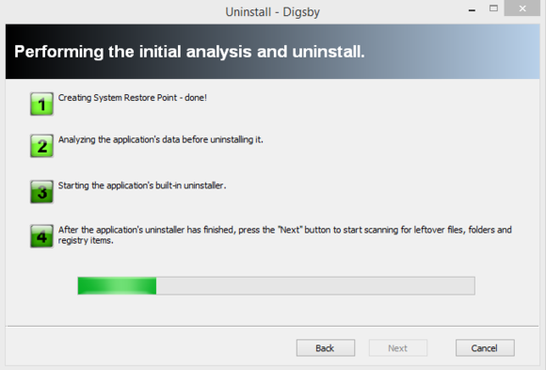Click "Starting the application's built-in uninstaller" text
Viewport: 546px width, 370px height.
tap(142, 185)
